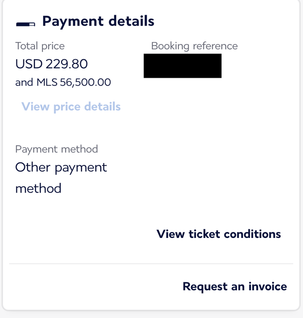Screen dimensions: 303x318
Task: Open the View price details link
Action: (x=71, y=107)
